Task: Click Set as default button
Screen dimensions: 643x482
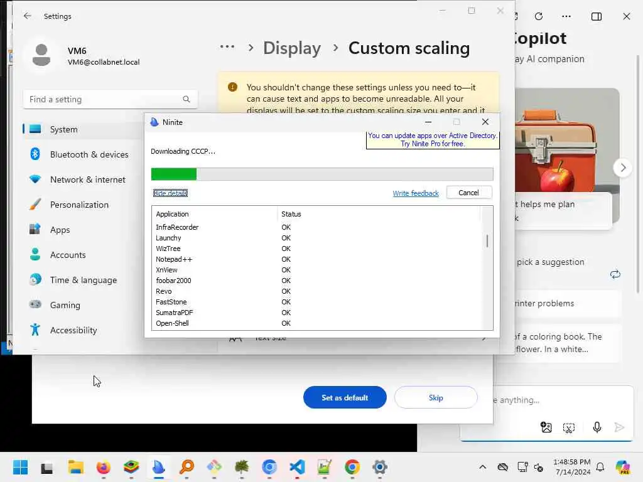Action: coord(345,397)
